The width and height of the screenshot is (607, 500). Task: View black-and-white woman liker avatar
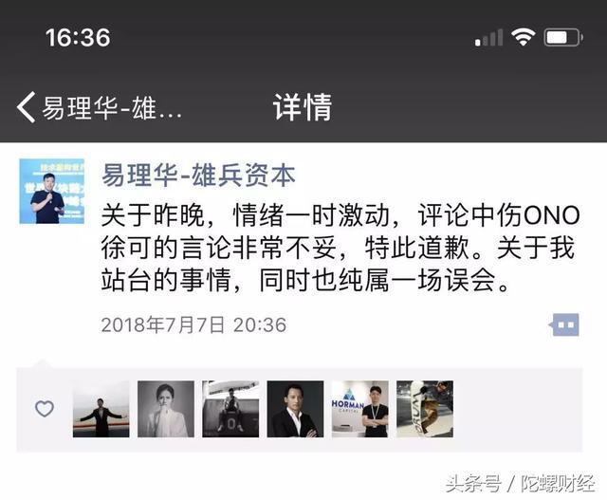(x=166, y=409)
